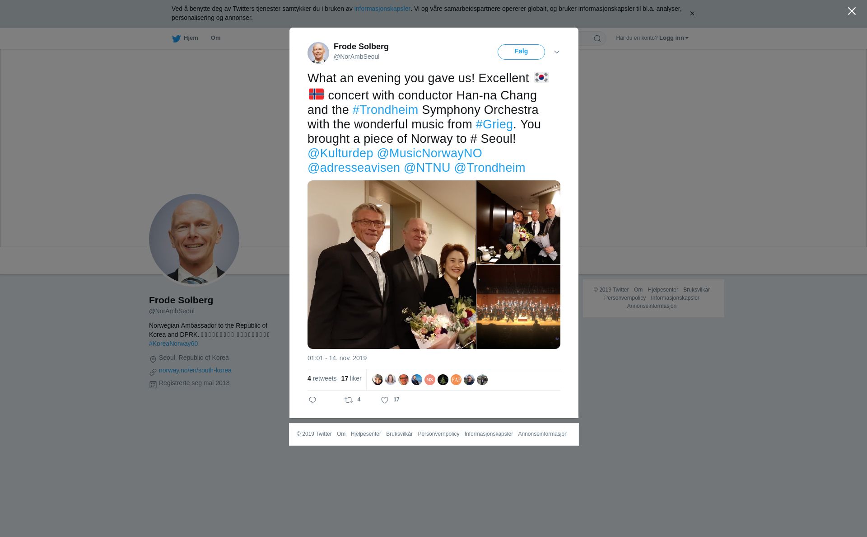Click the retweet icon under the tweet
867x537 pixels.
tap(349, 400)
